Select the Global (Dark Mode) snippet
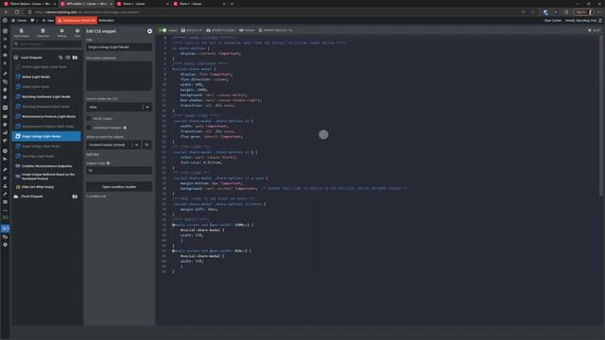This screenshot has width=605, height=340. pyautogui.click(x=47, y=87)
